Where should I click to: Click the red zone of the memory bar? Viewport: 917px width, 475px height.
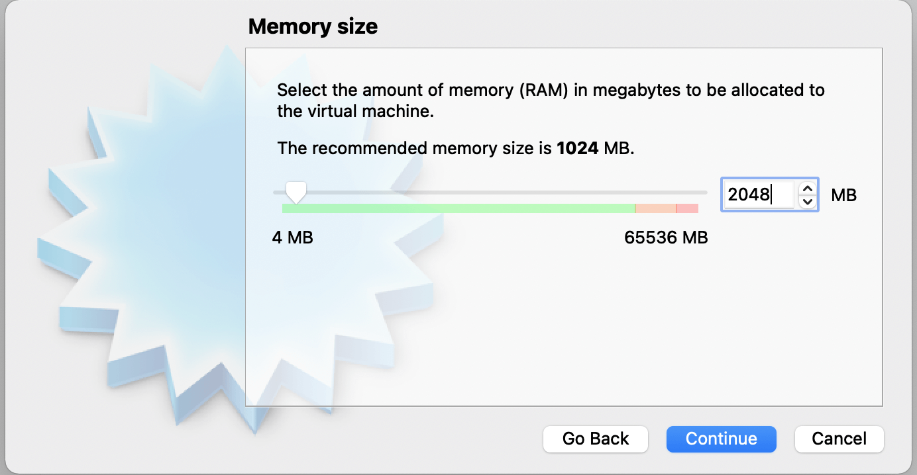click(688, 208)
